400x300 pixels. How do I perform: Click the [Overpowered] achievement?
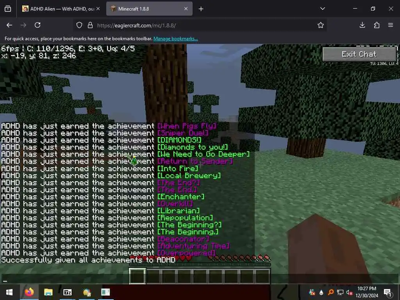[186, 253]
